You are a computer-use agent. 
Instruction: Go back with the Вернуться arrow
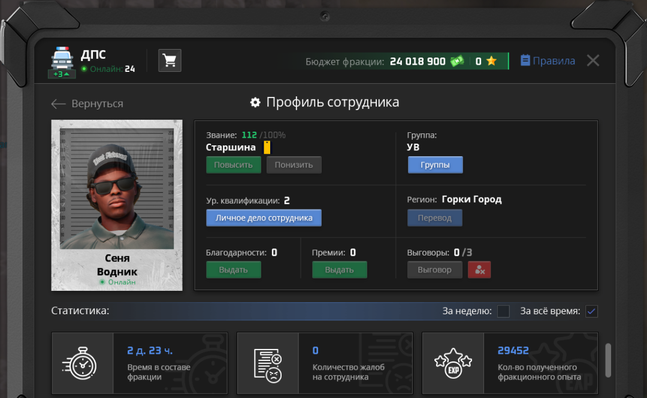pyautogui.click(x=87, y=104)
